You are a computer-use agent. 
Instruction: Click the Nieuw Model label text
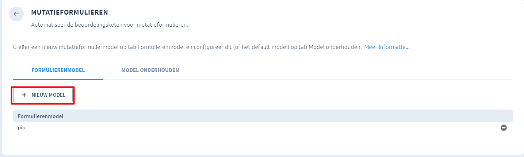click(x=49, y=95)
